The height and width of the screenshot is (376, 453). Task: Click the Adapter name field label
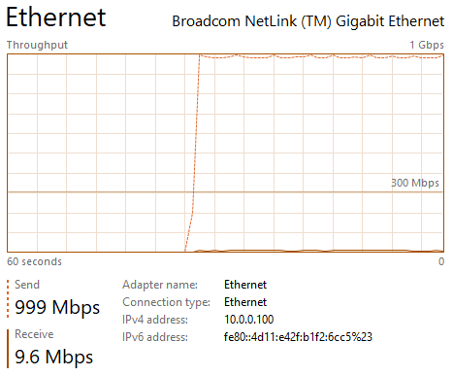[160, 285]
